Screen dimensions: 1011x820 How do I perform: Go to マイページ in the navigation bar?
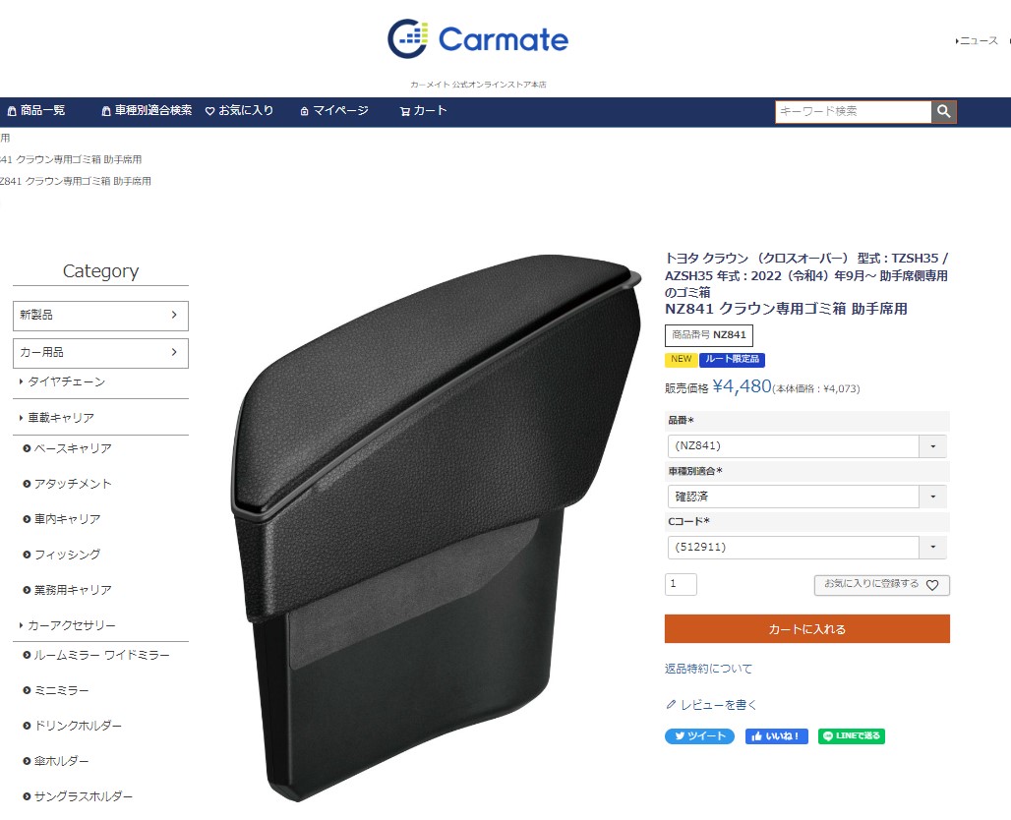(x=334, y=111)
